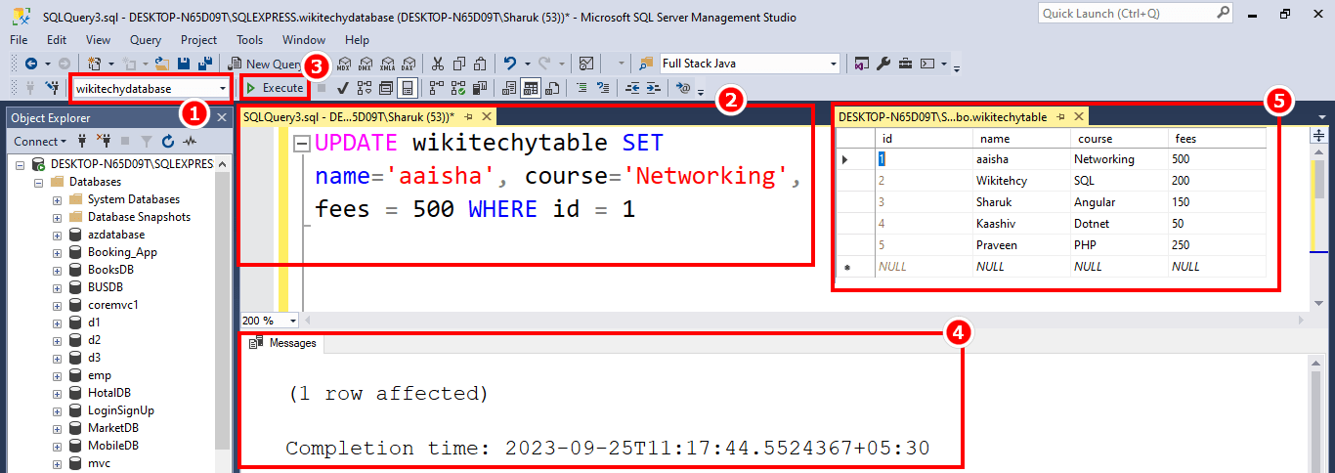Click the Execute button

coord(275,88)
